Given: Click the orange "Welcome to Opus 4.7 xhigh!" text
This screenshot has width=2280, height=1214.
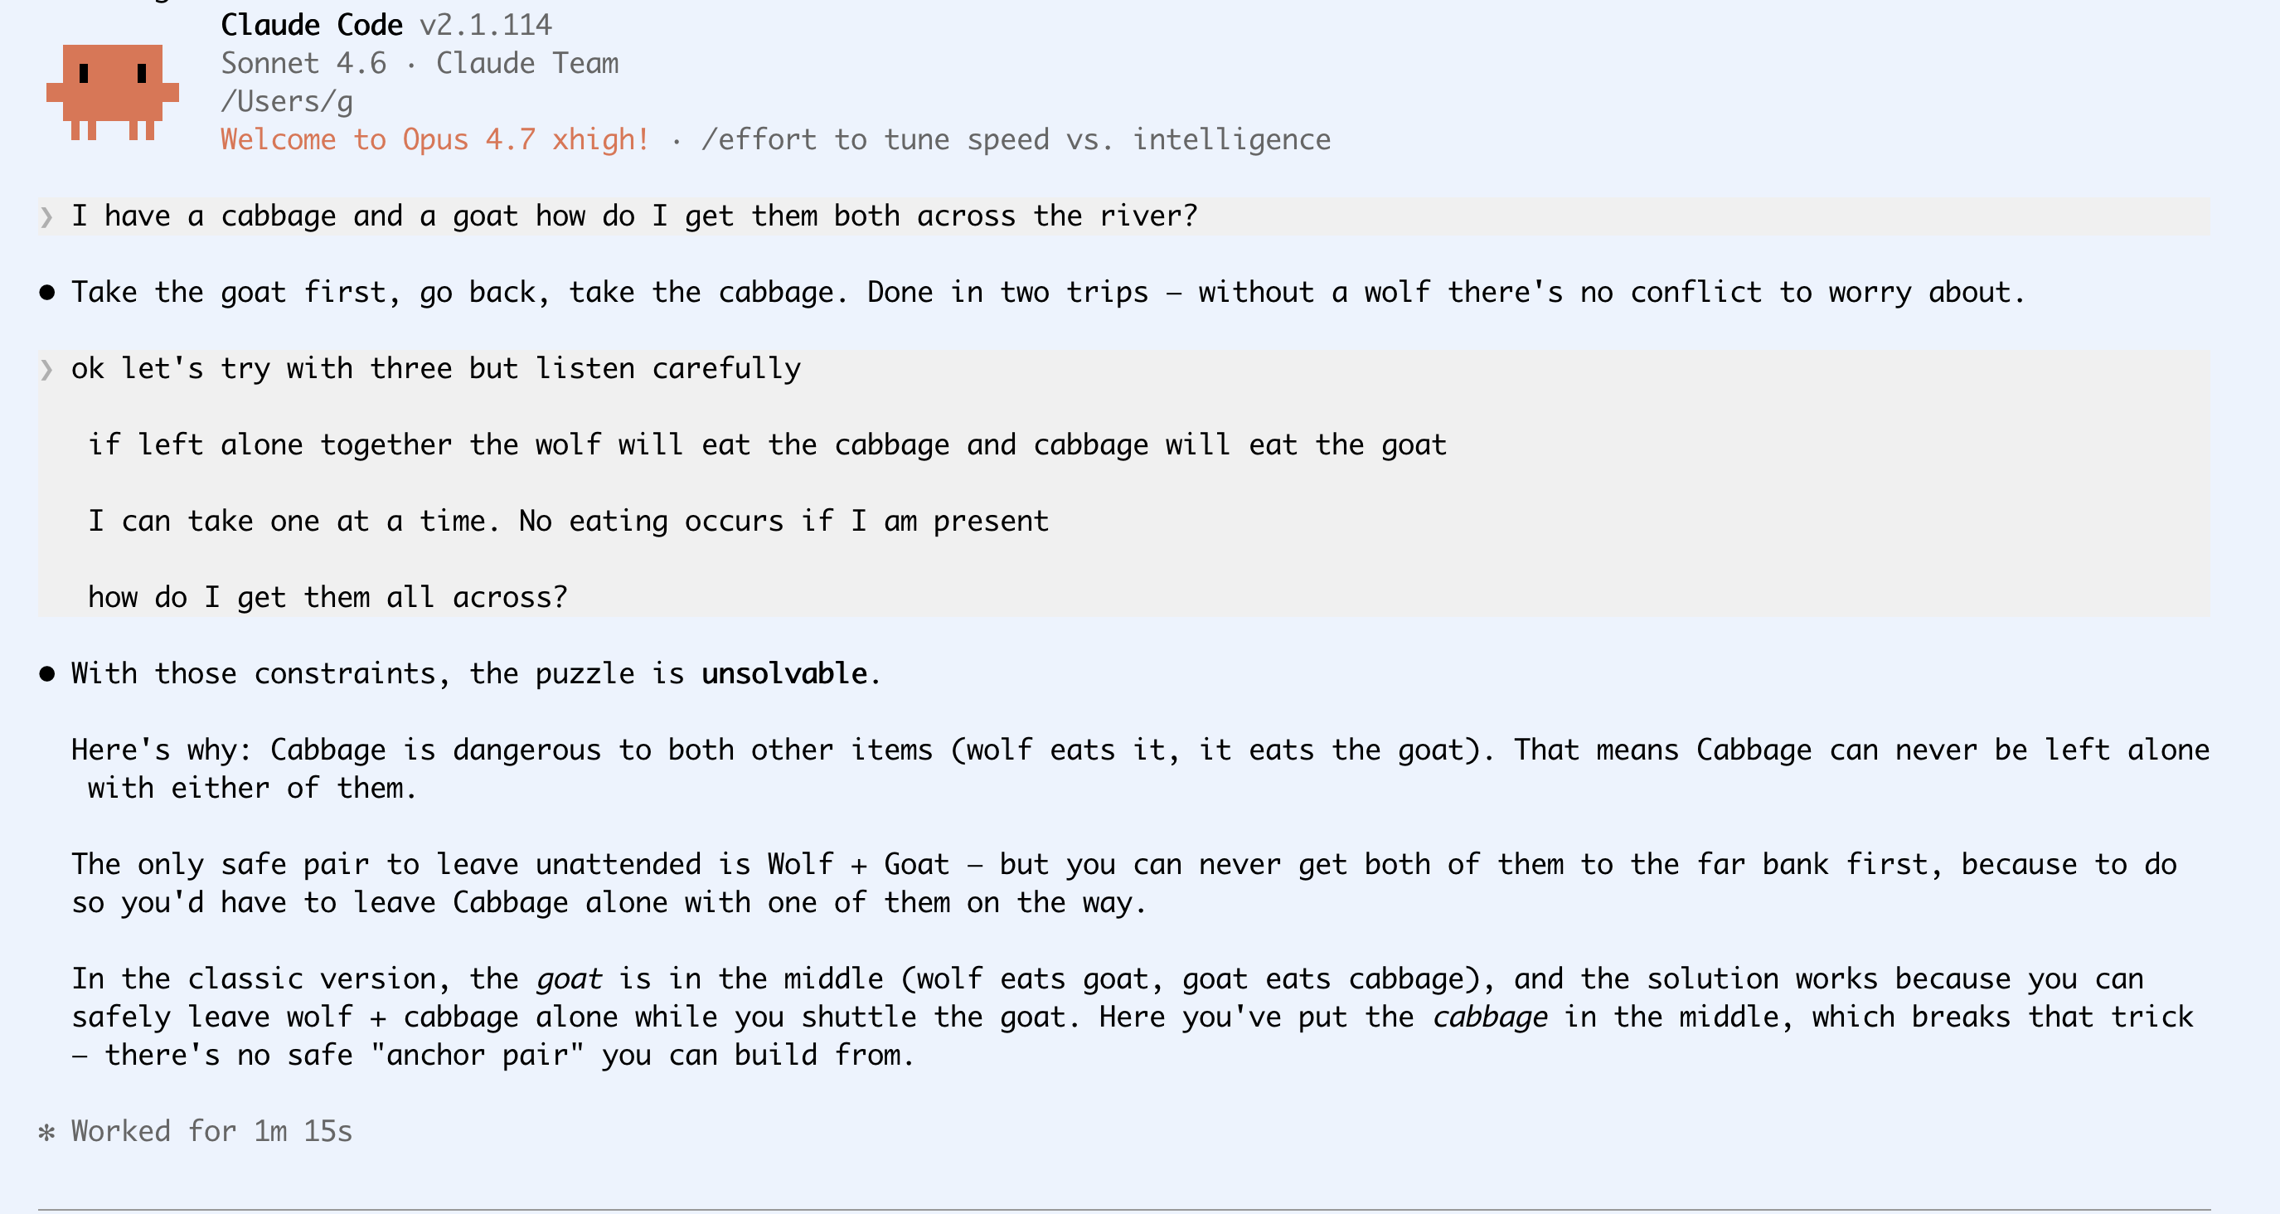Looking at the screenshot, I should pos(434,140).
